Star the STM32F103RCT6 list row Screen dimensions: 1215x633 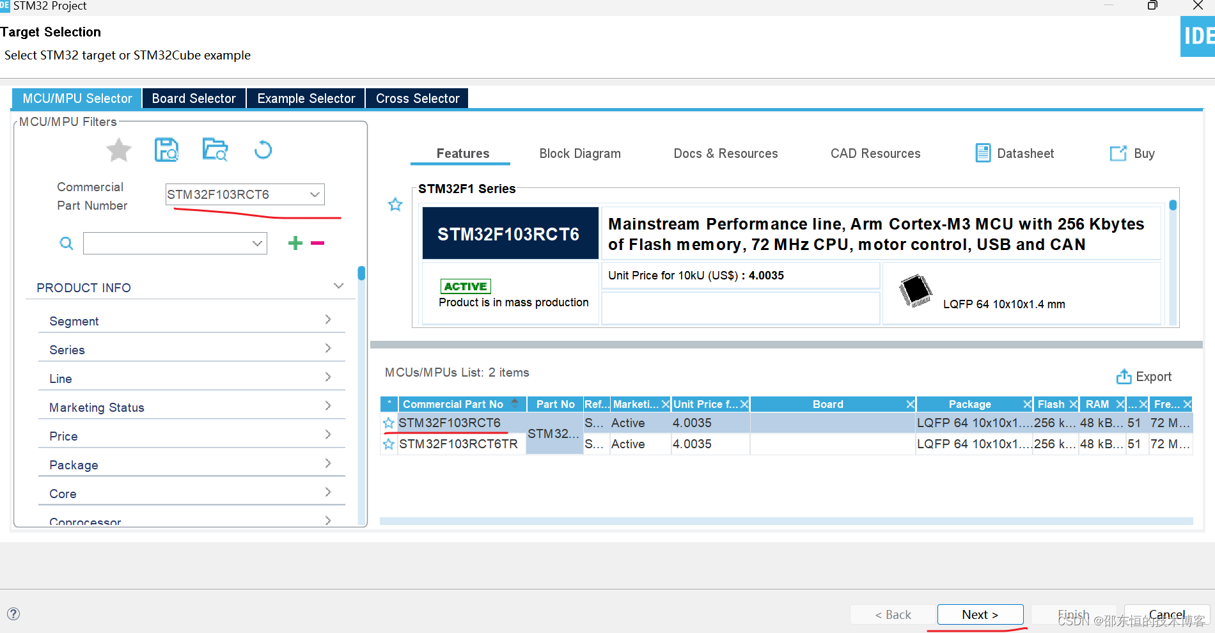tap(389, 423)
